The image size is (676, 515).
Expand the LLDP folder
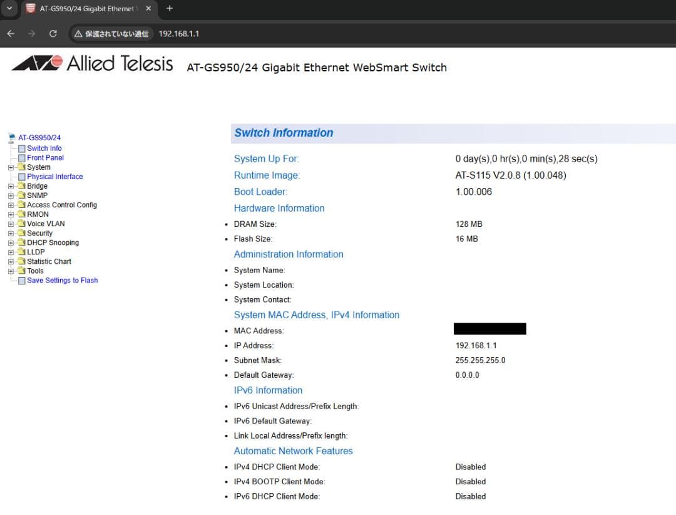coord(11,252)
